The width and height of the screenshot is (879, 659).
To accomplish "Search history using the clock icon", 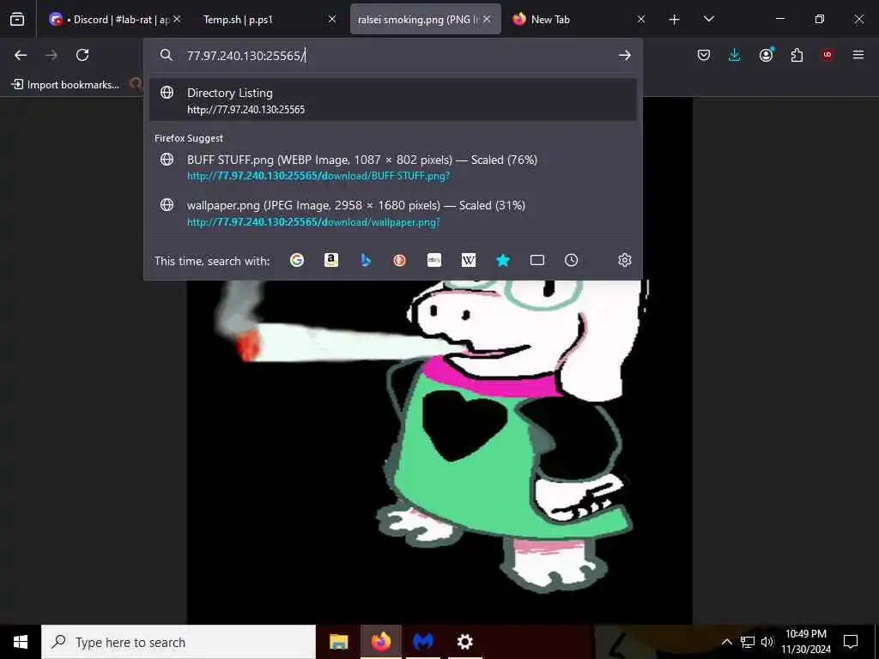I will 571,260.
